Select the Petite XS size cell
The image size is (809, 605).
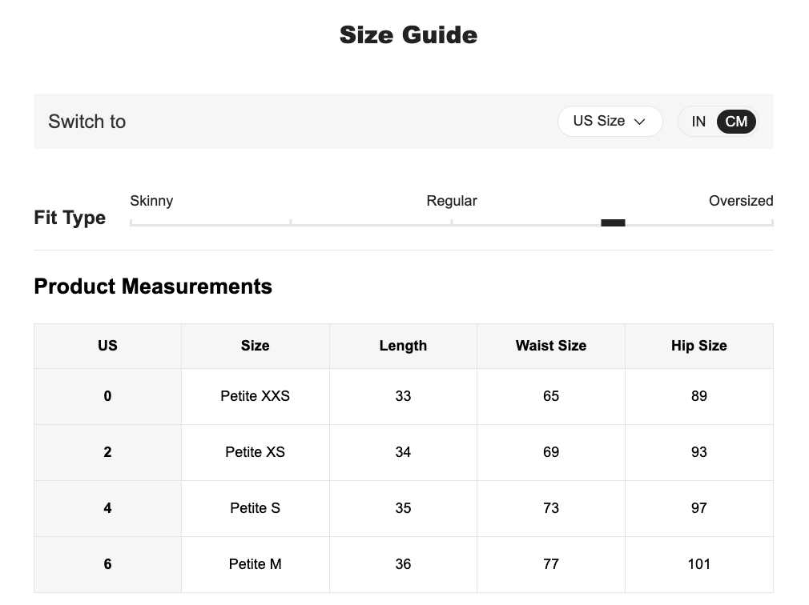[255, 452]
